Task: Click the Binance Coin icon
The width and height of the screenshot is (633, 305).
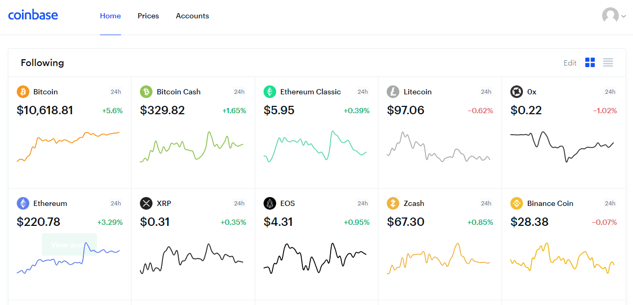Action: pos(517,203)
